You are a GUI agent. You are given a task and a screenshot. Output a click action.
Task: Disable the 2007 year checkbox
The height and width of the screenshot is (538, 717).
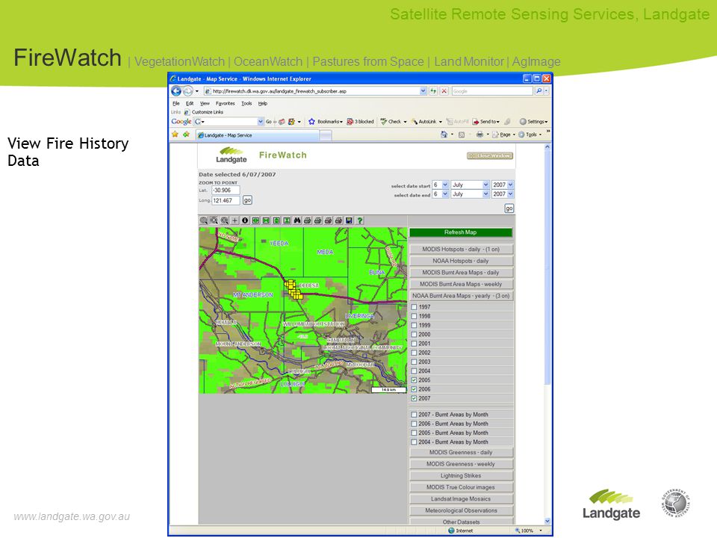(414, 398)
